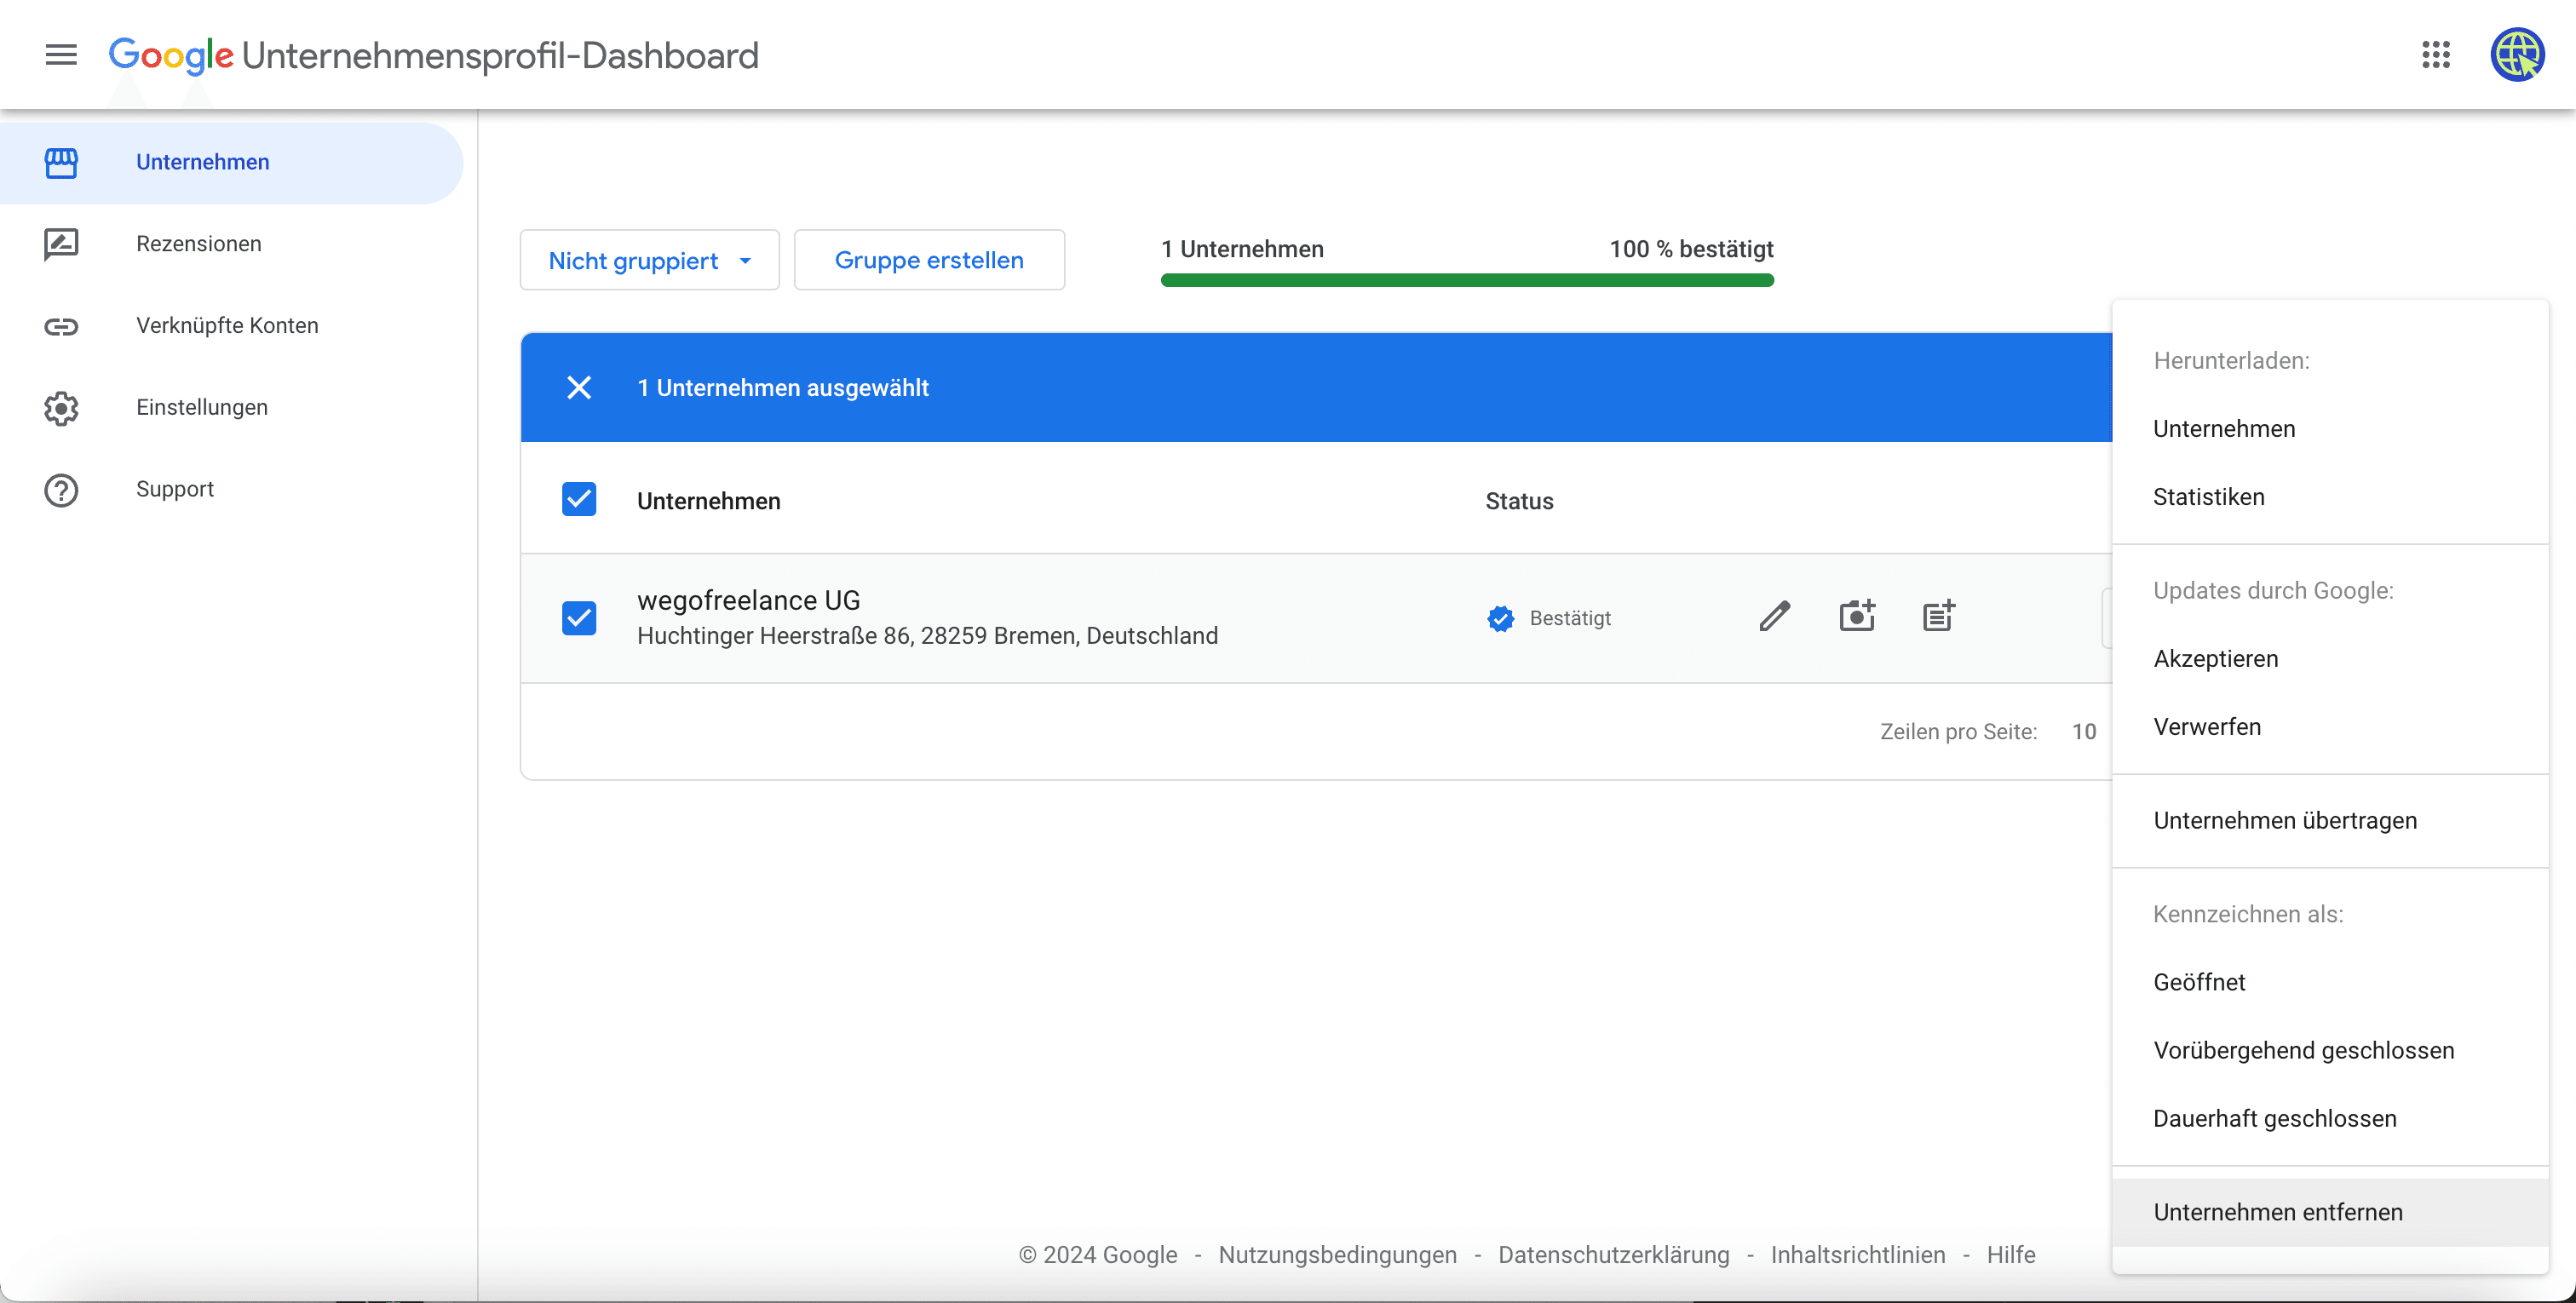
Task: Create a post for wegofreelance UG
Action: [x=1939, y=616]
